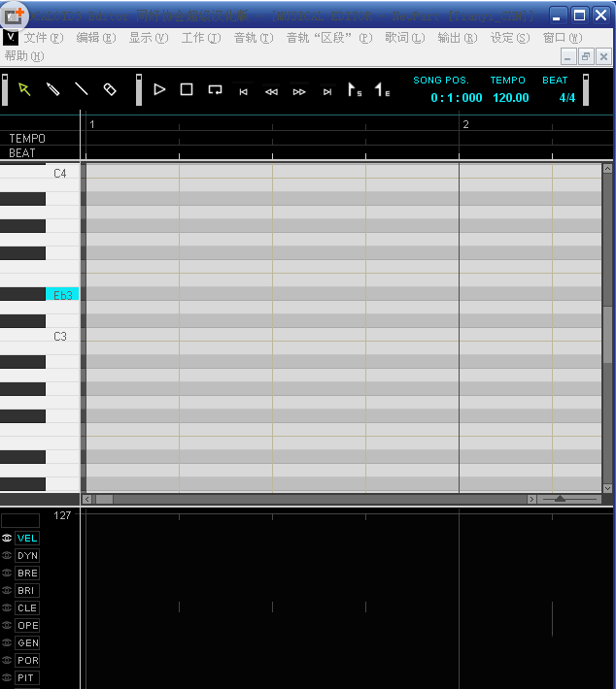616x689 pixels.
Task: Select the GEN parameter button
Action: [x=27, y=643]
